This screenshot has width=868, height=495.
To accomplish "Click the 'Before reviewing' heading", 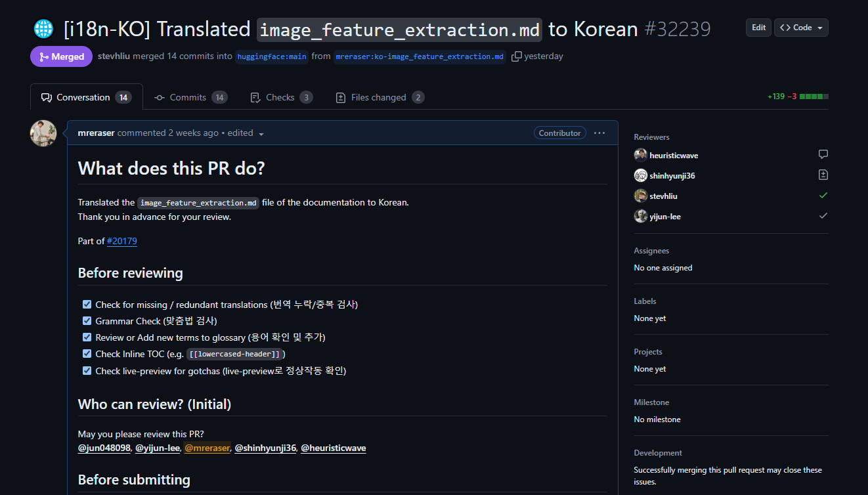I will point(131,273).
